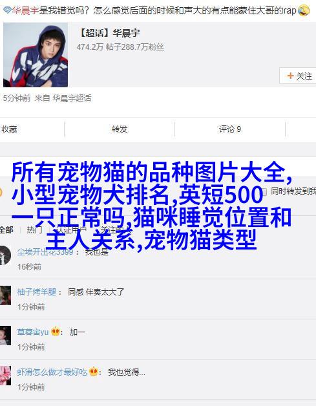Filter comments by 热门

34,230
